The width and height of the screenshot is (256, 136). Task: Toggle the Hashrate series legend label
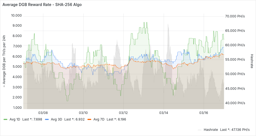coord(211,129)
